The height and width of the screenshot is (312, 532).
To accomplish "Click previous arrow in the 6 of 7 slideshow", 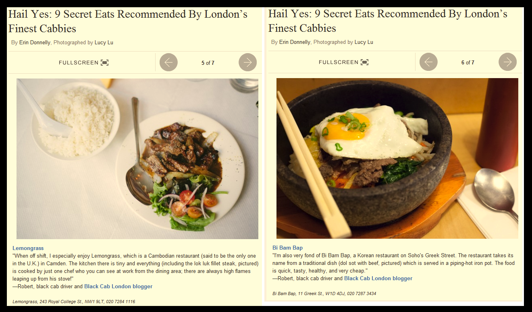I will point(428,62).
